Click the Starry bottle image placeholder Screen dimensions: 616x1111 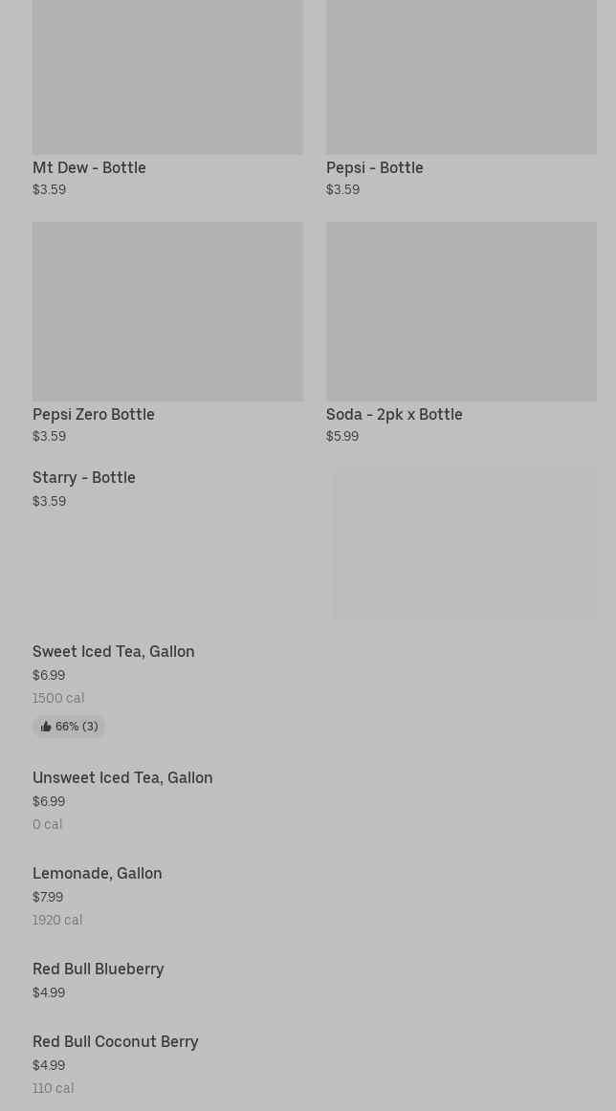click(x=465, y=543)
